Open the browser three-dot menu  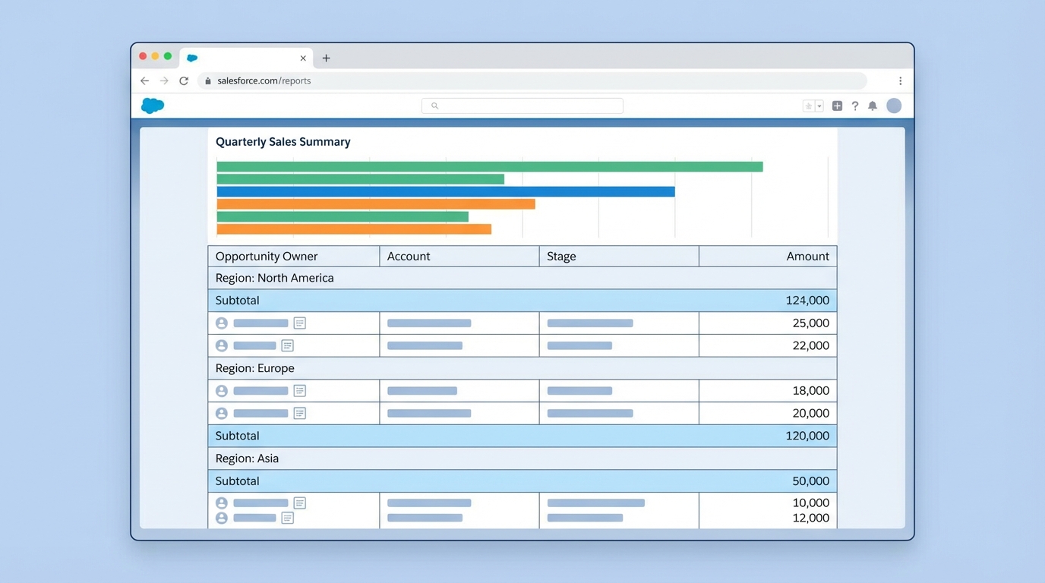[901, 80]
